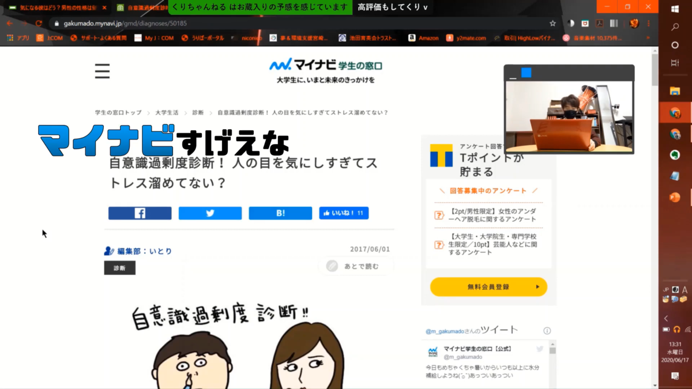Open the りりばーポータル bookmark
Screen dimensions: 692x389
(x=203, y=38)
